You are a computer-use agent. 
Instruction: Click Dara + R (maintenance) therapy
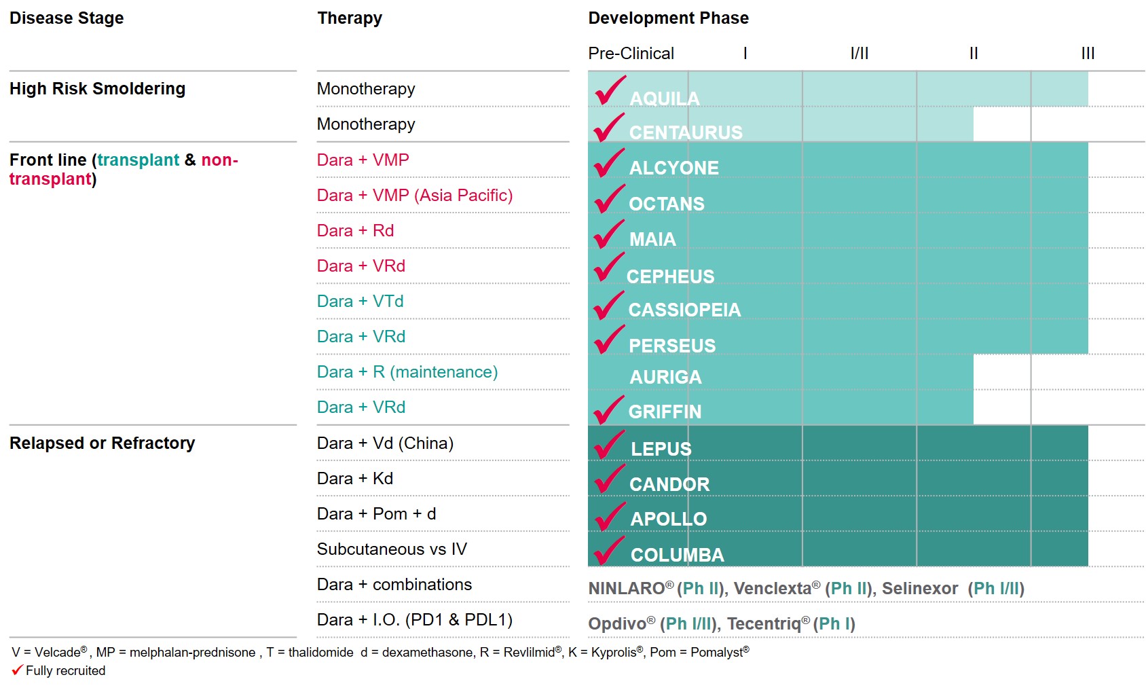point(407,372)
